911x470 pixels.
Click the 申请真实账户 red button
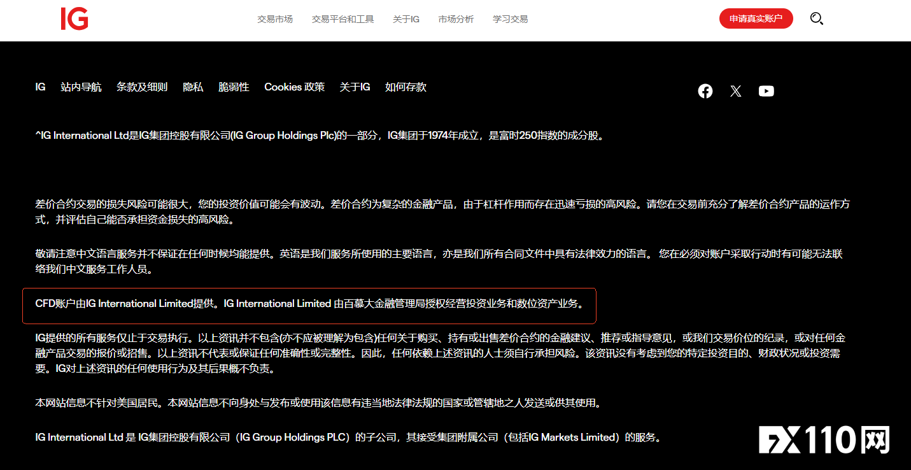click(x=756, y=18)
